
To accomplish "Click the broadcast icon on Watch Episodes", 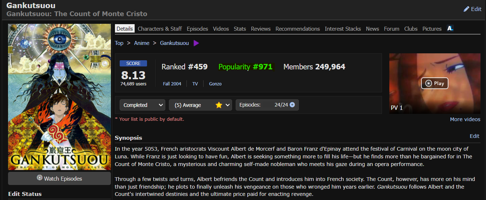I will coord(39,178).
